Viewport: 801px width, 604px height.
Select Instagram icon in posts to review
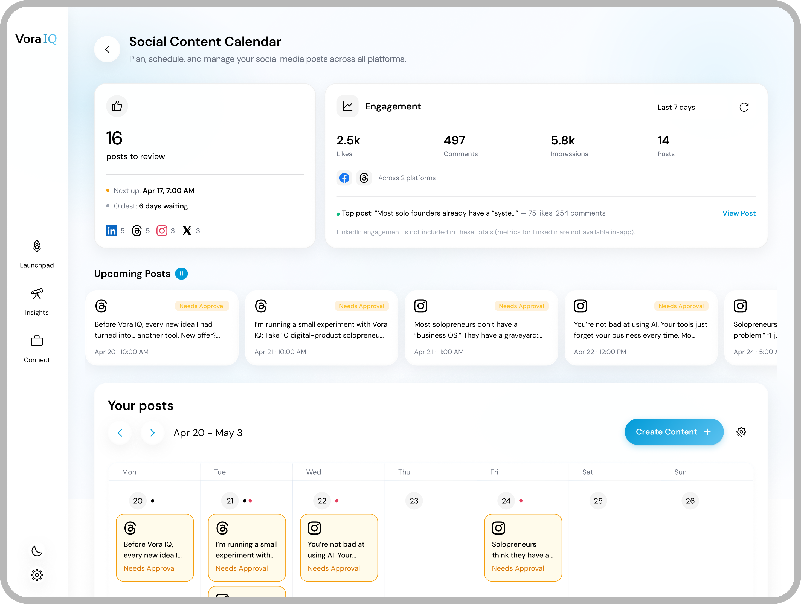coord(162,231)
